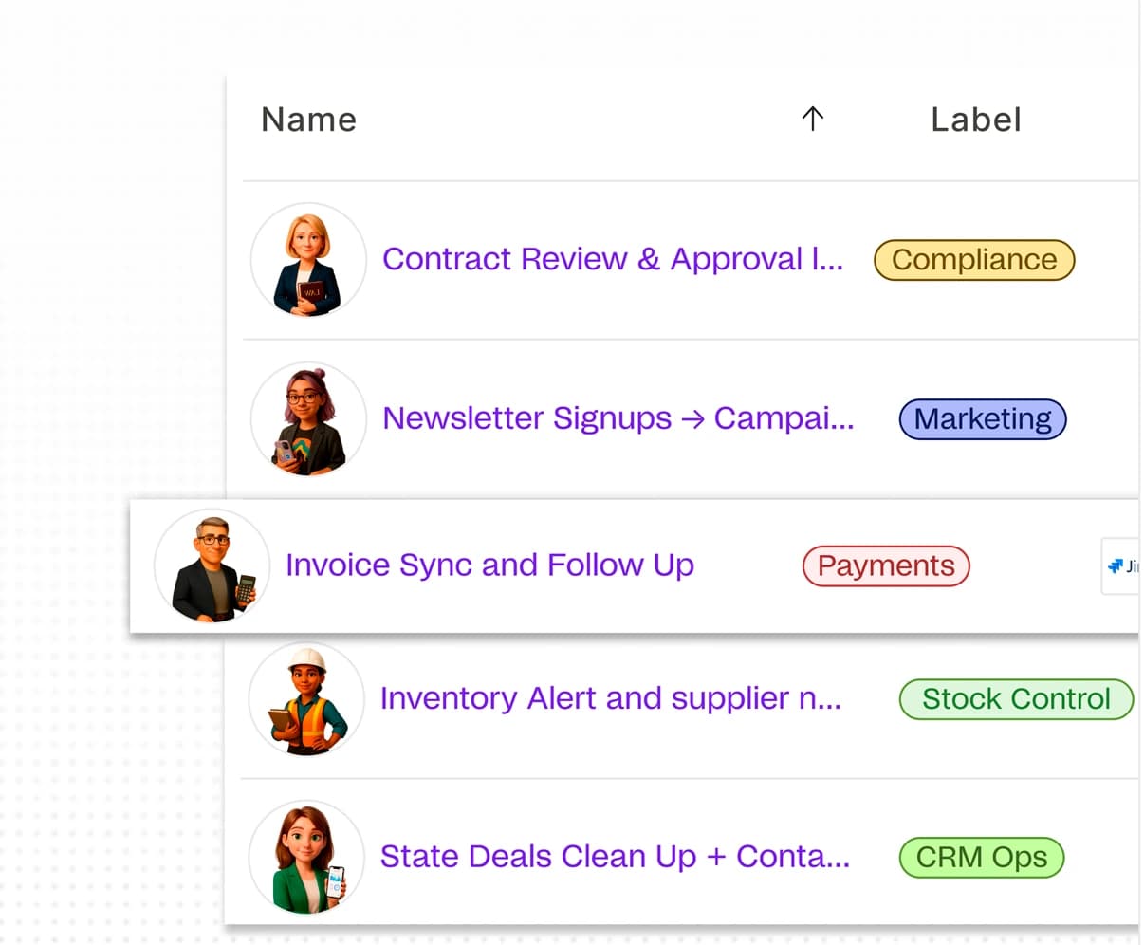Sort by the Name column header
The height and width of the screenshot is (945, 1144).
tap(309, 120)
